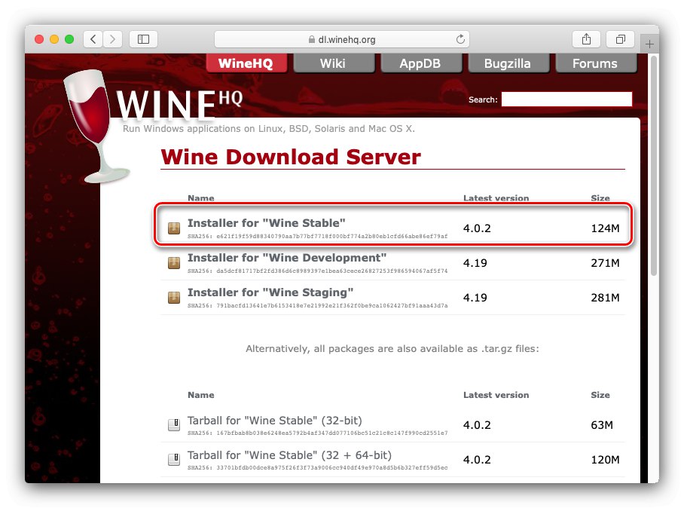The image size is (684, 508).
Task: Click the Wine Staging installer package icon
Action: point(174,298)
